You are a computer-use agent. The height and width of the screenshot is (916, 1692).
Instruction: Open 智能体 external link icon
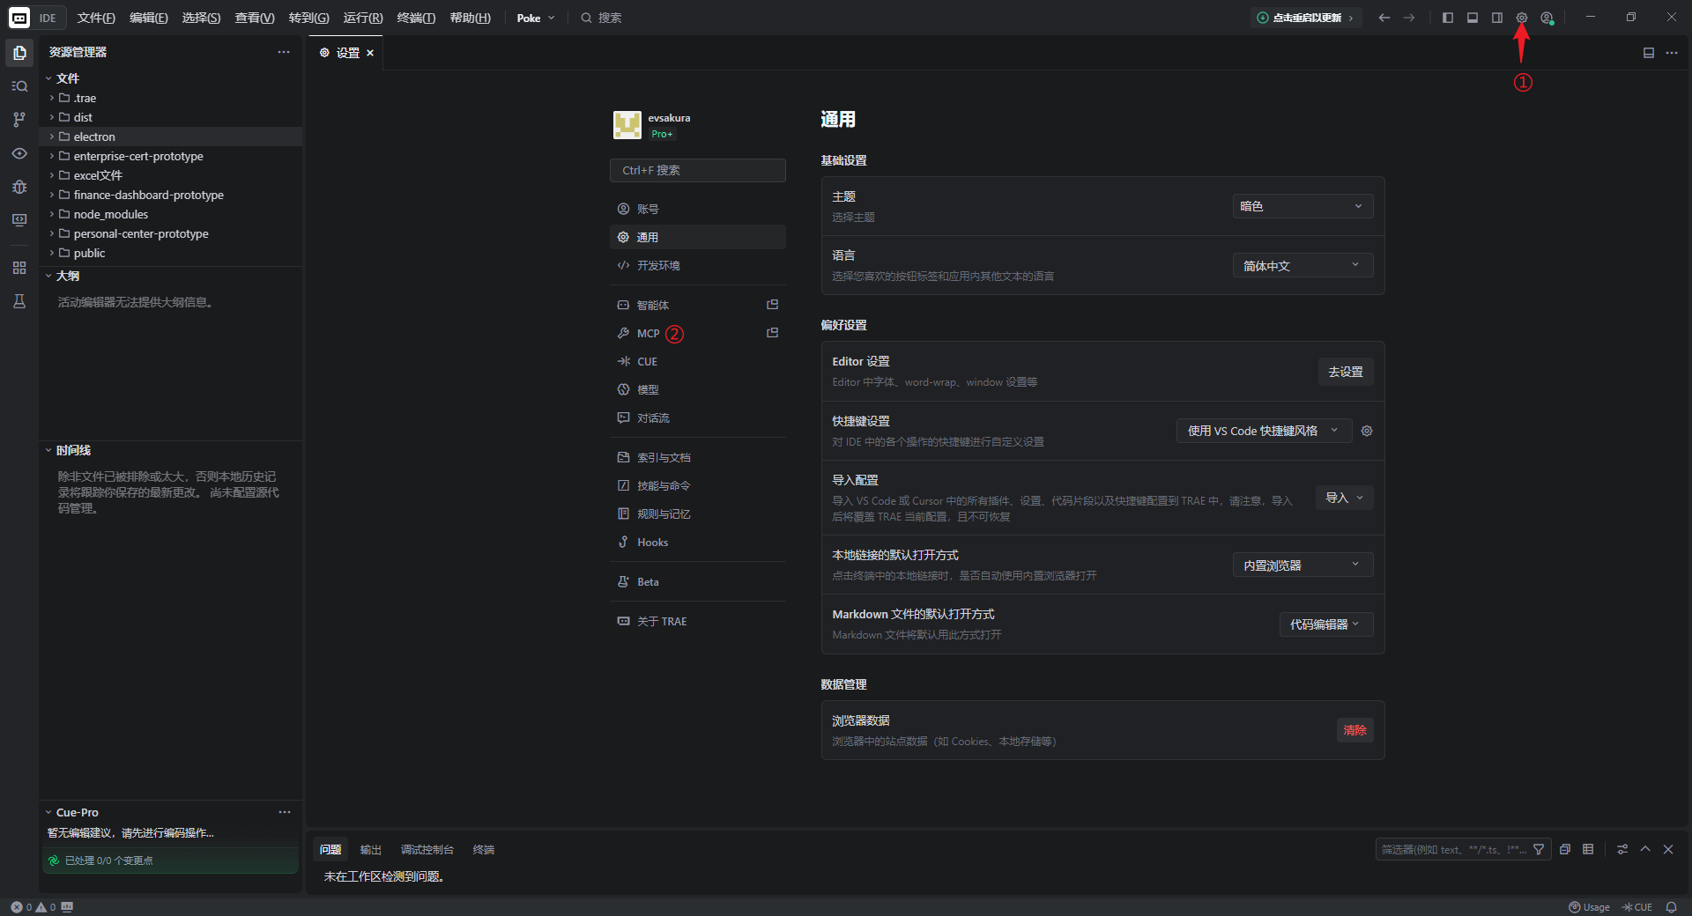(773, 305)
